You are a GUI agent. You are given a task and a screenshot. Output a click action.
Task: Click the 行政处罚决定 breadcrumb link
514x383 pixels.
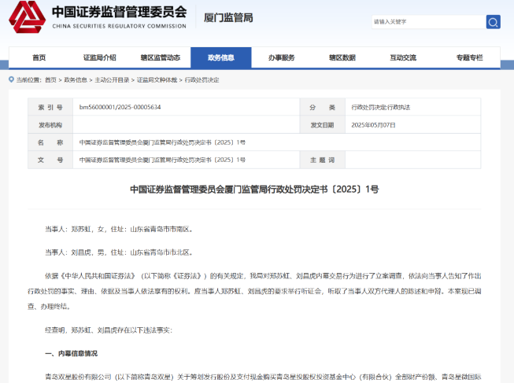click(x=202, y=80)
